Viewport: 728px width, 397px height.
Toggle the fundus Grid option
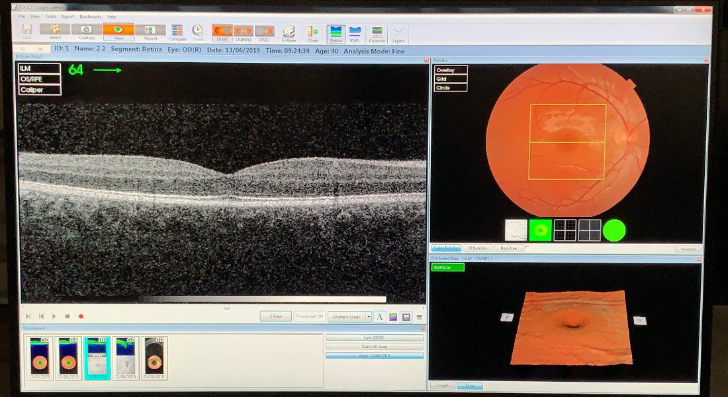pos(451,79)
